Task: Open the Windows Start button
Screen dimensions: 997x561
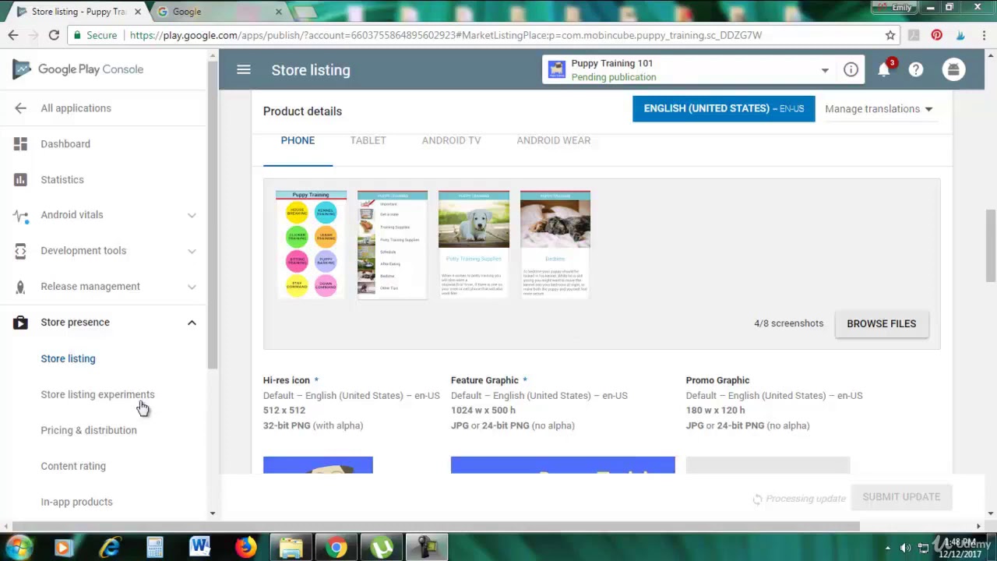Action: [18, 547]
